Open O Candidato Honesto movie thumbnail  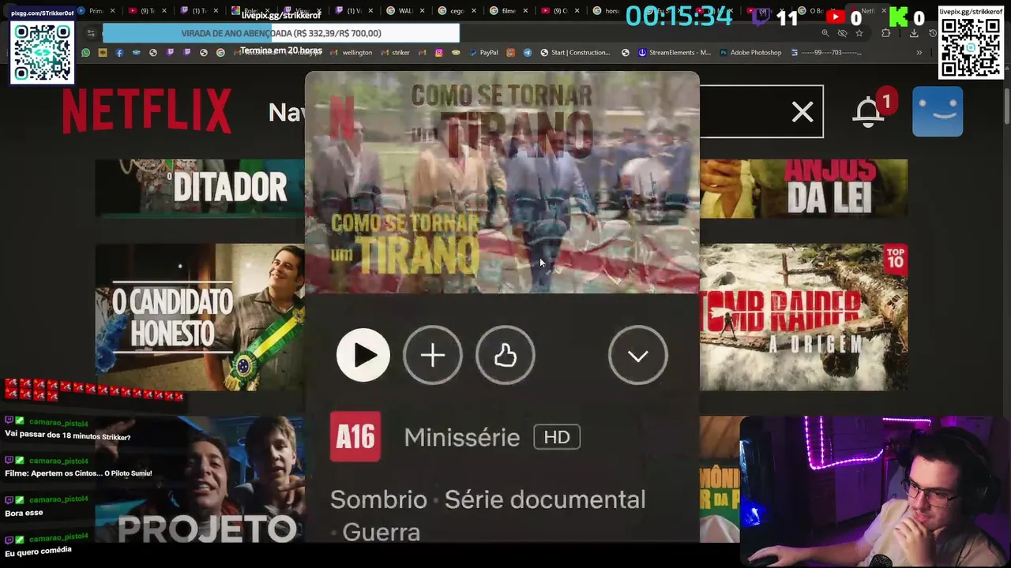[200, 316]
